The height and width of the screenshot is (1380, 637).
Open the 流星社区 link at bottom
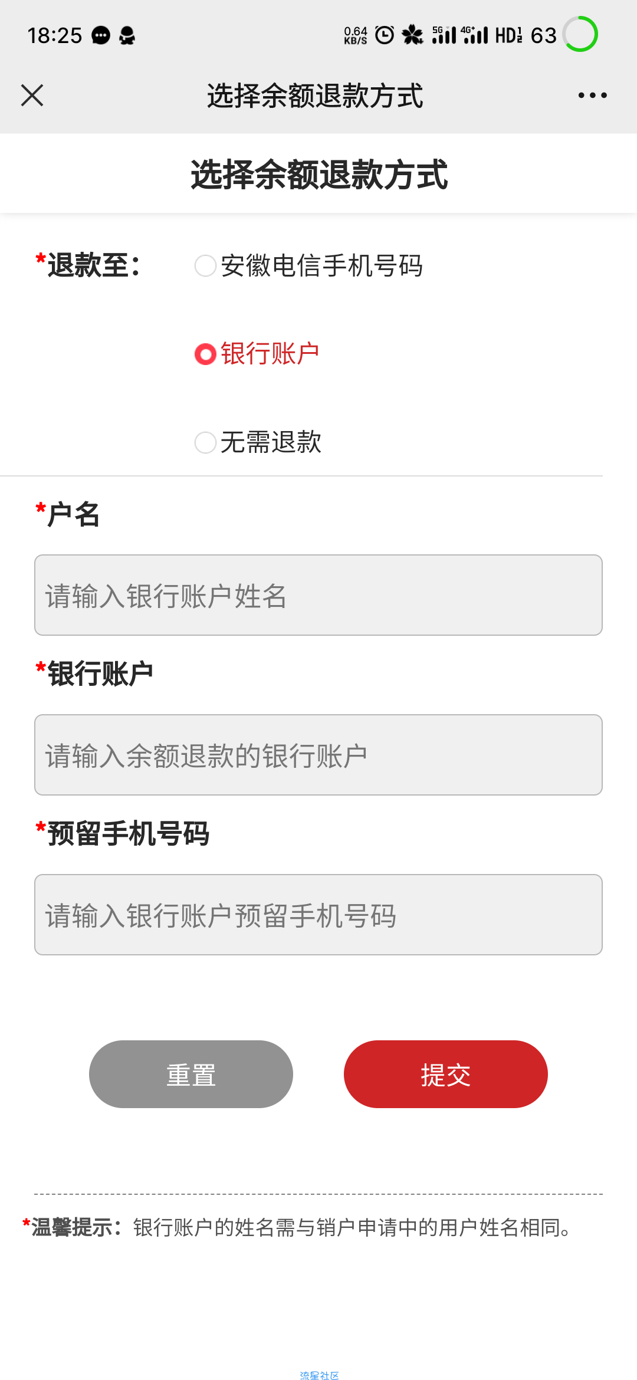(319, 1375)
